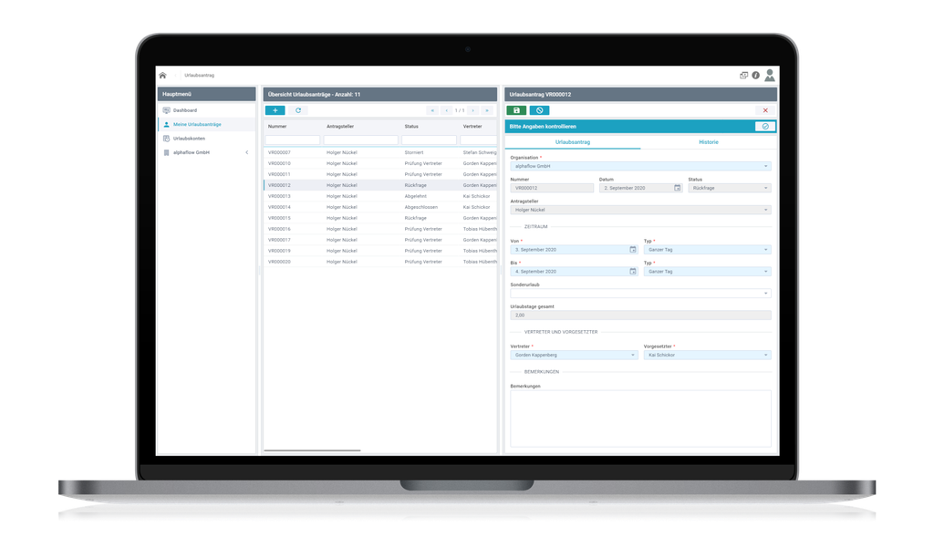Viewport: 934px width, 537px height.
Task: Jump to last page of the list
Action: pos(487,110)
